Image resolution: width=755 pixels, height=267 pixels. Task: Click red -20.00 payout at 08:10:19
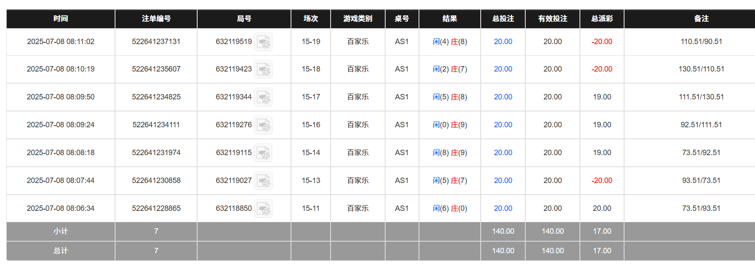[x=602, y=69]
